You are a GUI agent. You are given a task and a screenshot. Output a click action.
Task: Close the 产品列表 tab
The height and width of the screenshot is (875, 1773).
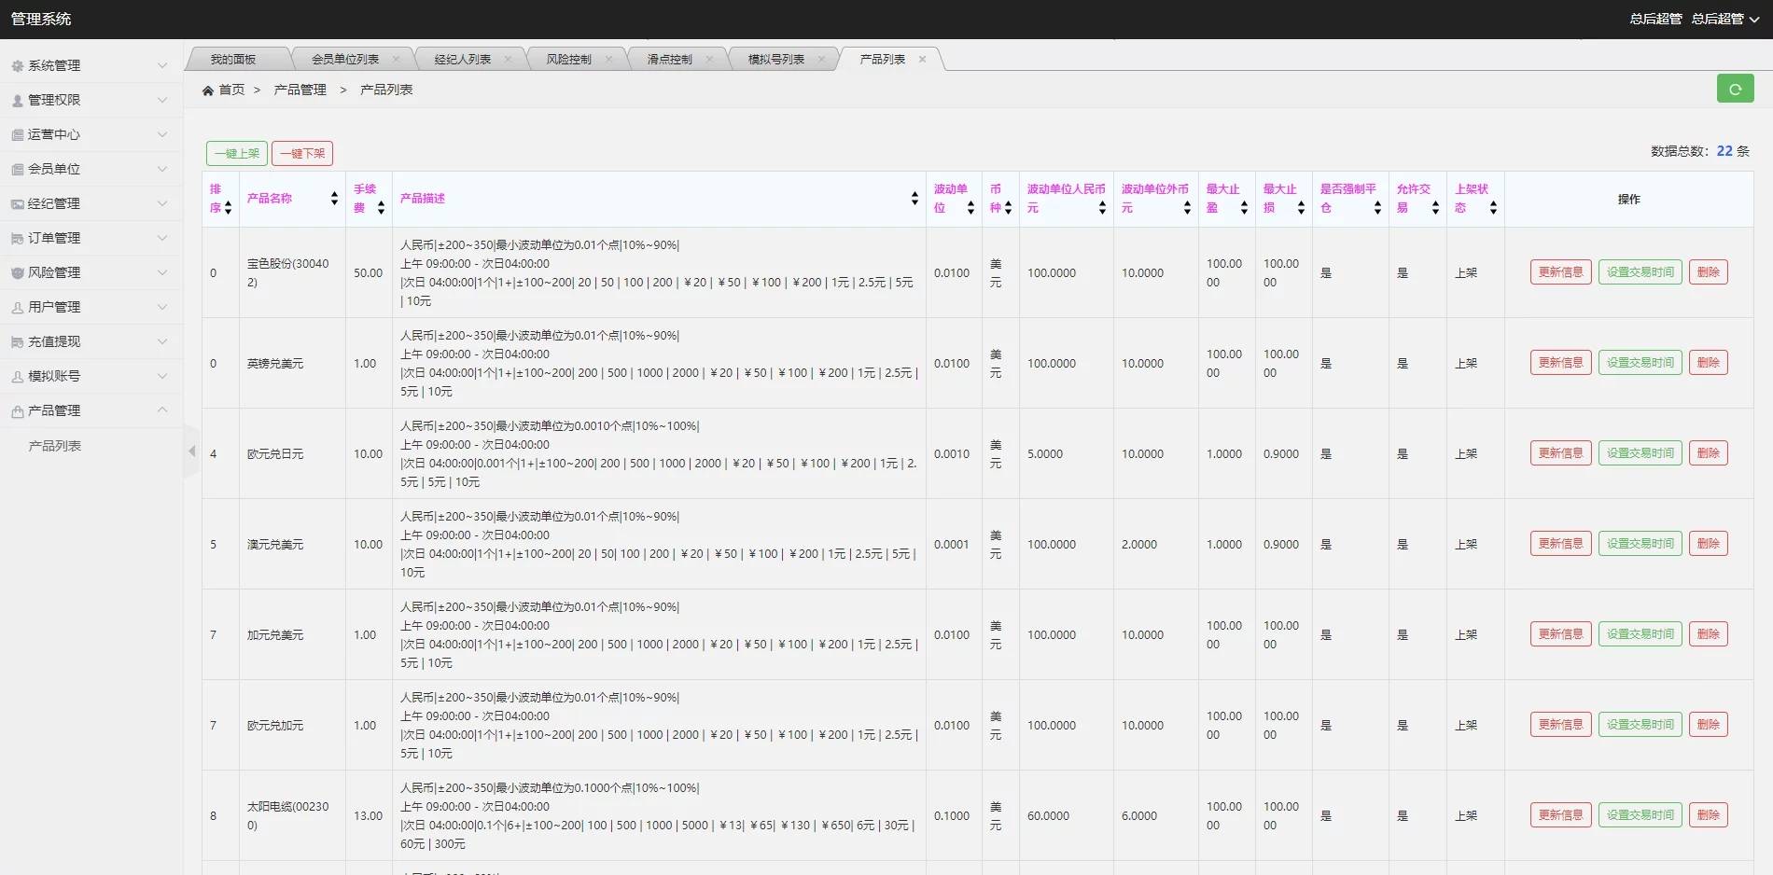[922, 59]
